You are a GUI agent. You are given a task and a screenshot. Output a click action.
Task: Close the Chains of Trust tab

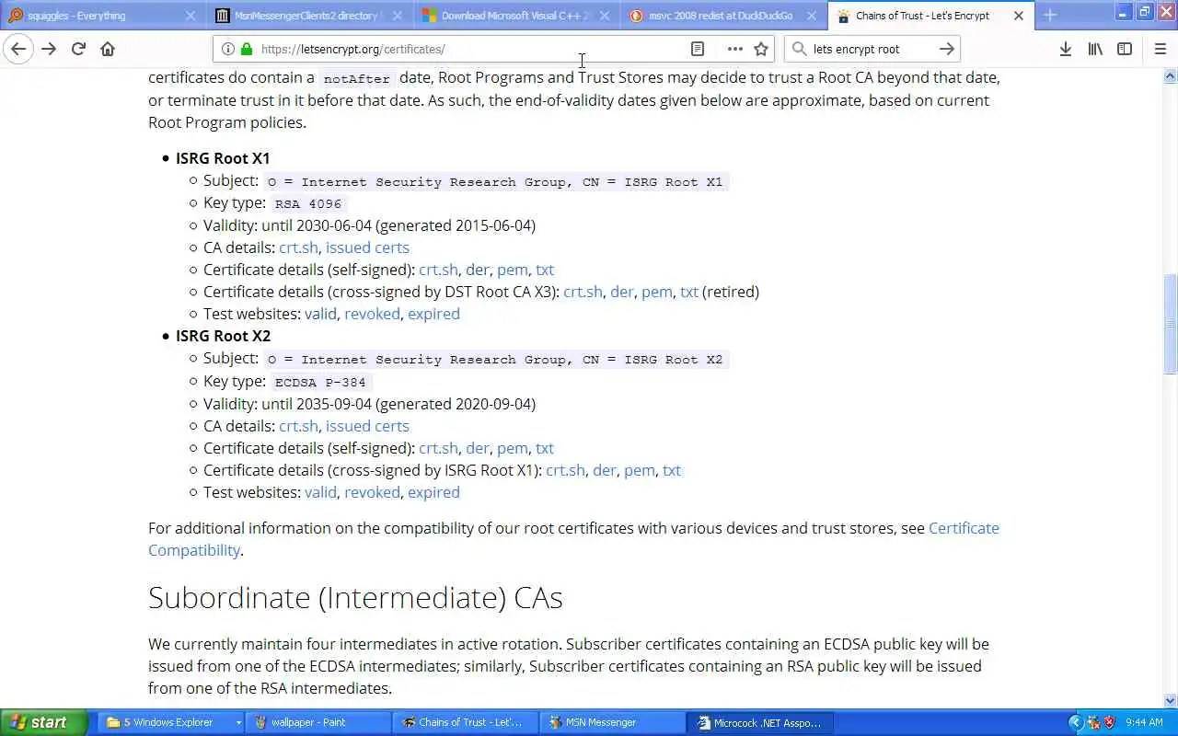(x=1019, y=16)
